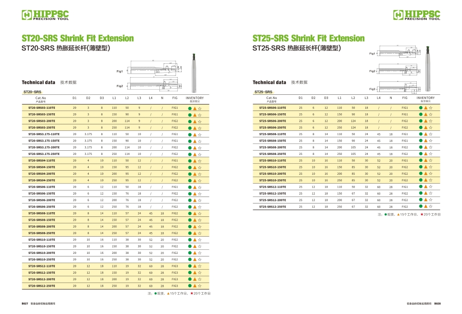Click the 'ST20-SRS Shrink Fit Extension' heading
462x314 pixels.
click(x=78, y=38)
